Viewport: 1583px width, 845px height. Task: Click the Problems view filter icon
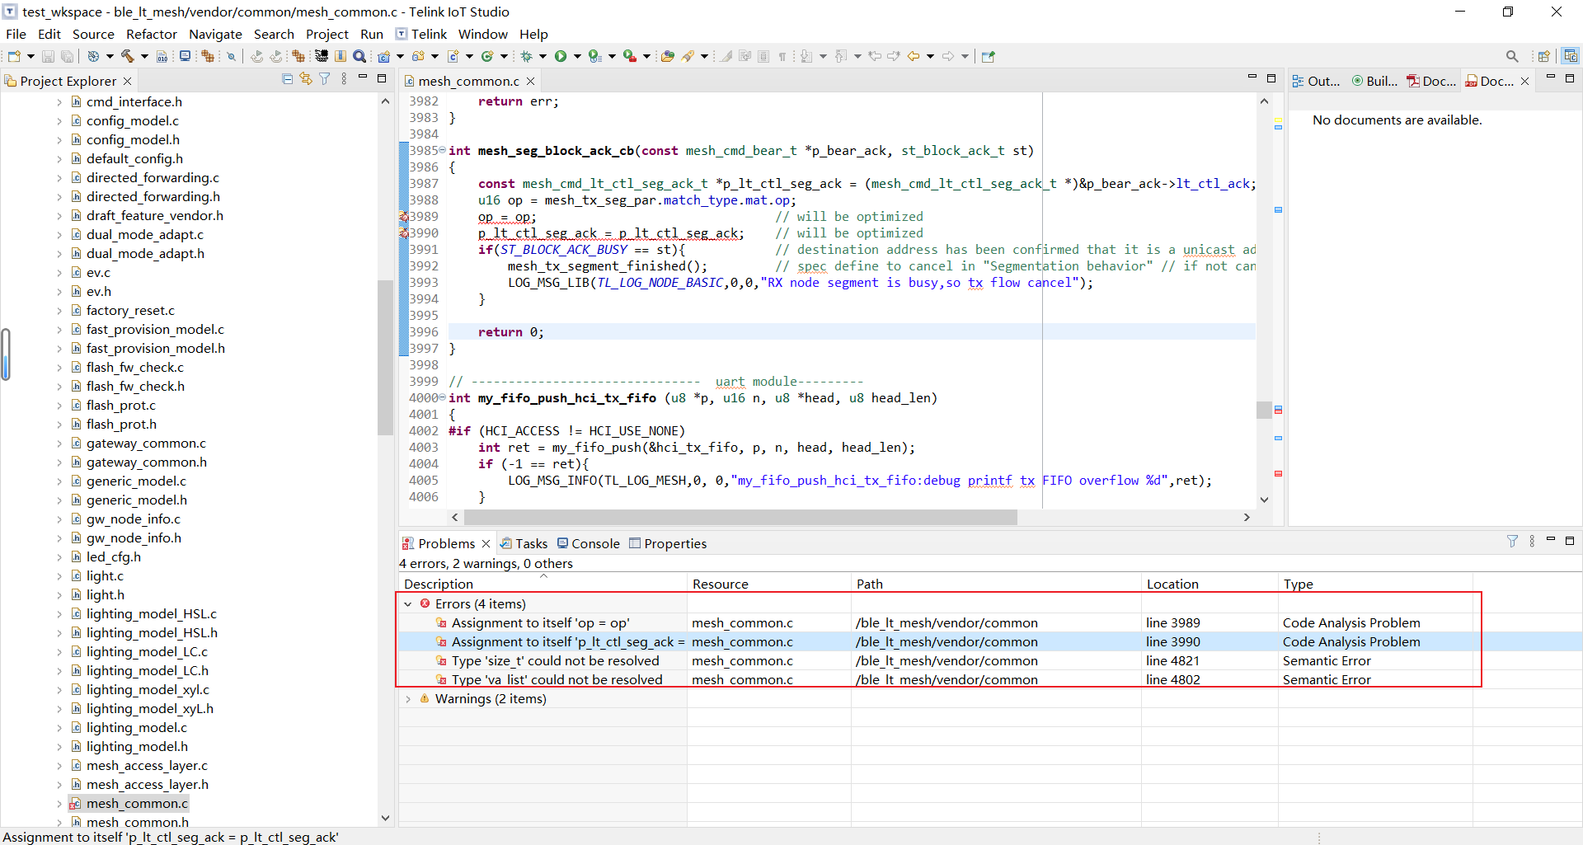(1512, 542)
